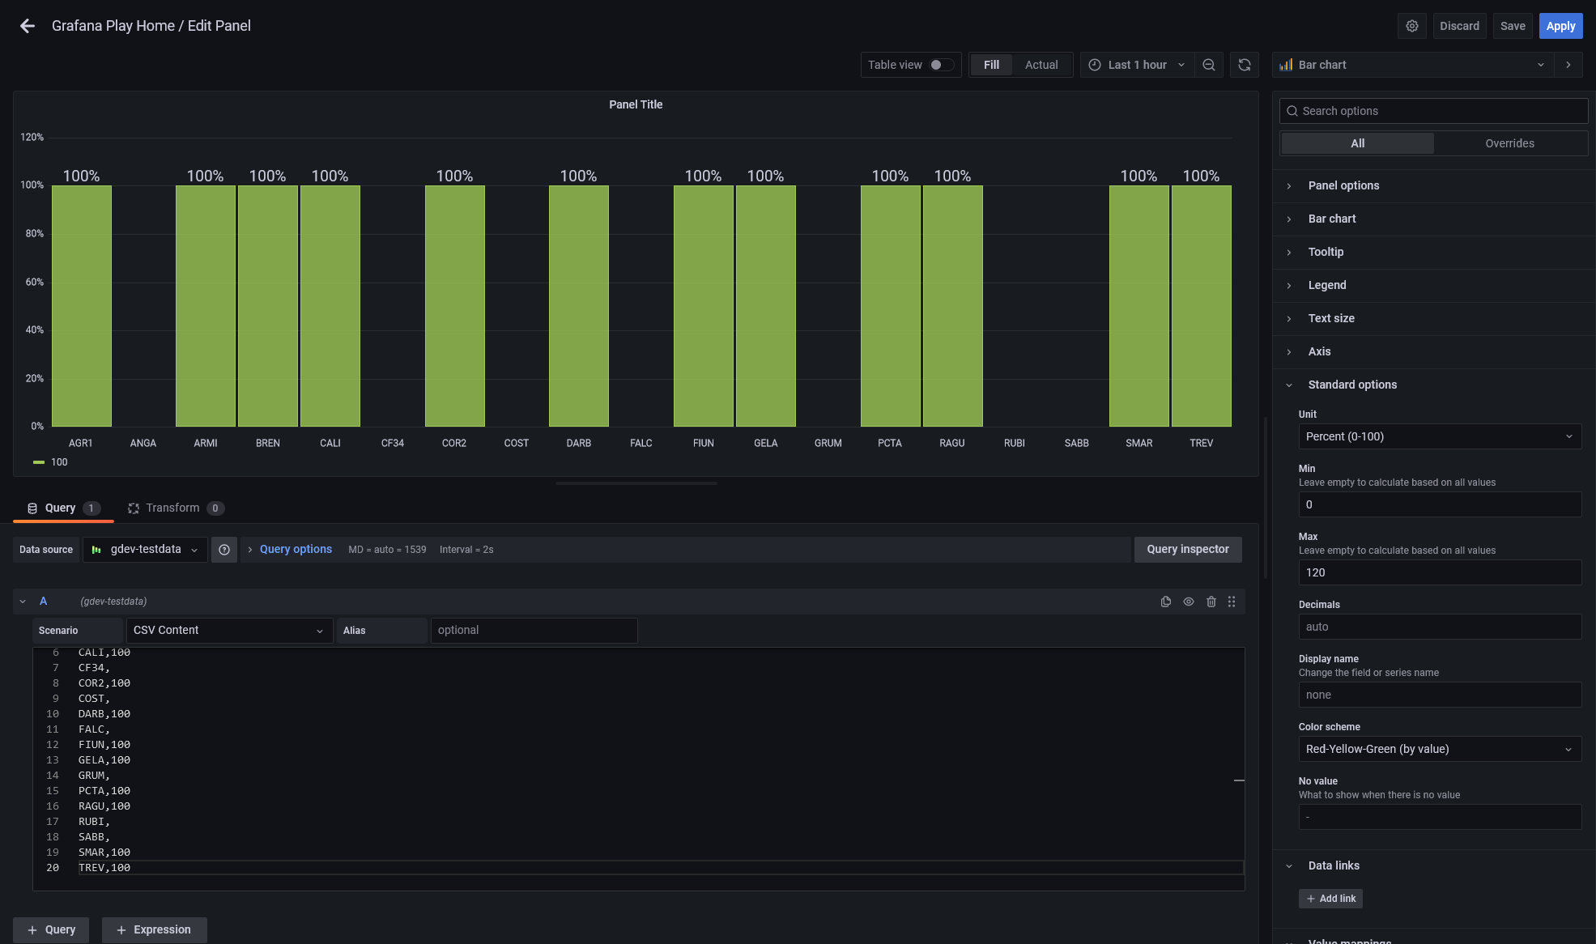Click the Max value input showing 120
Image resolution: width=1596 pixels, height=944 pixels.
pos(1439,572)
